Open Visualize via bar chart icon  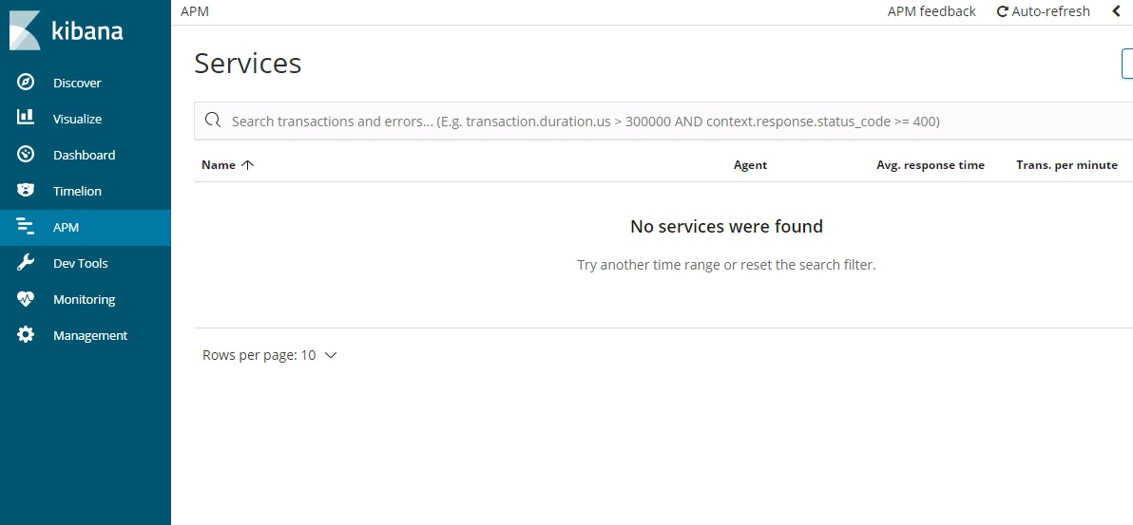[26, 118]
